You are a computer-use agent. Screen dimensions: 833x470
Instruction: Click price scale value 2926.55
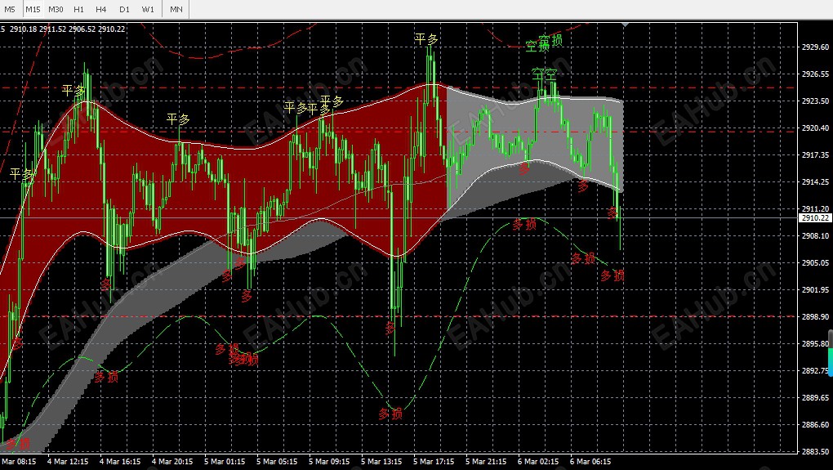tap(815, 74)
